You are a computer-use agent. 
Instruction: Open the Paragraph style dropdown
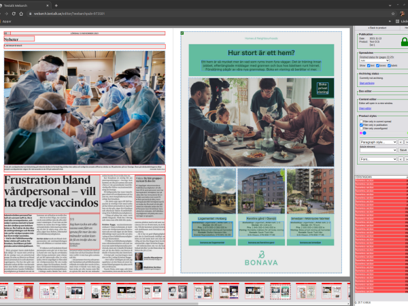[x=378, y=142]
